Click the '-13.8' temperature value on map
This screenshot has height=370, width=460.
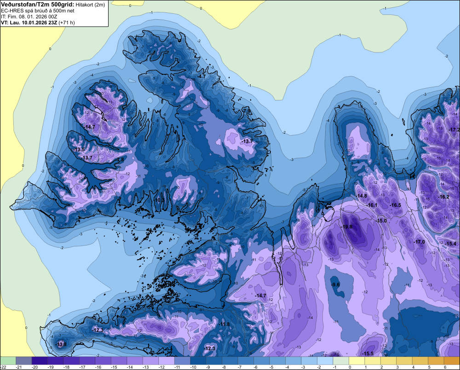tap(61, 344)
